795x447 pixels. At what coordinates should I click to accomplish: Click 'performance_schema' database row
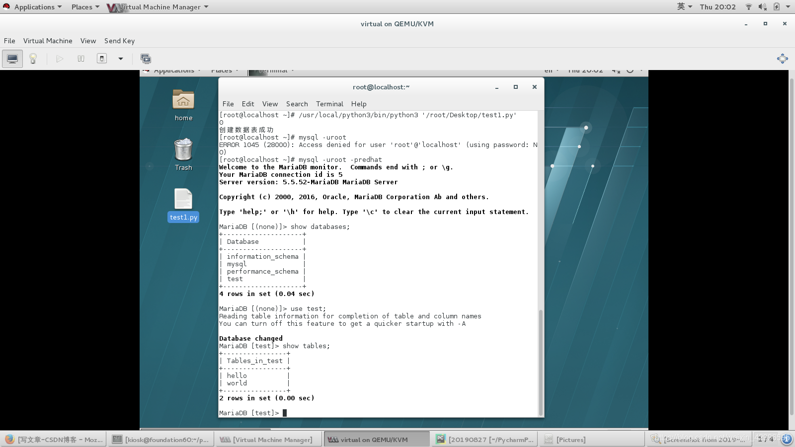262,271
